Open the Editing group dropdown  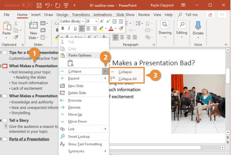pos(182,30)
